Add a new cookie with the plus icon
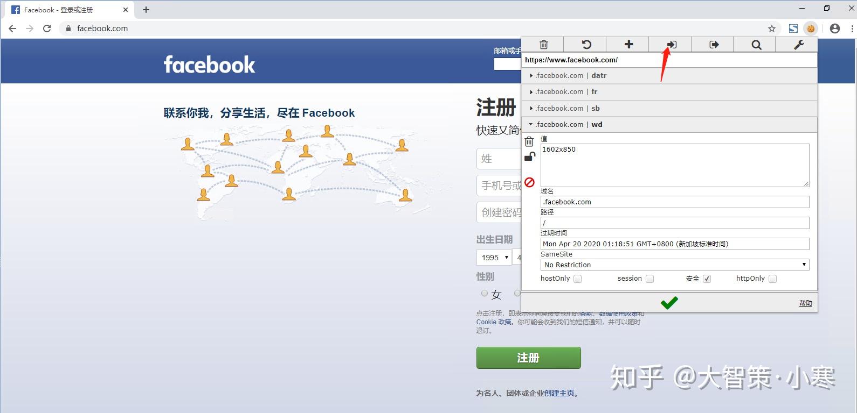 tap(628, 45)
